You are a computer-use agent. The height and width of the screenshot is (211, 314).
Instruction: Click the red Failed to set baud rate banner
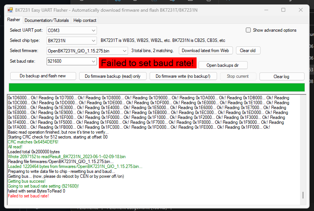[148, 63]
